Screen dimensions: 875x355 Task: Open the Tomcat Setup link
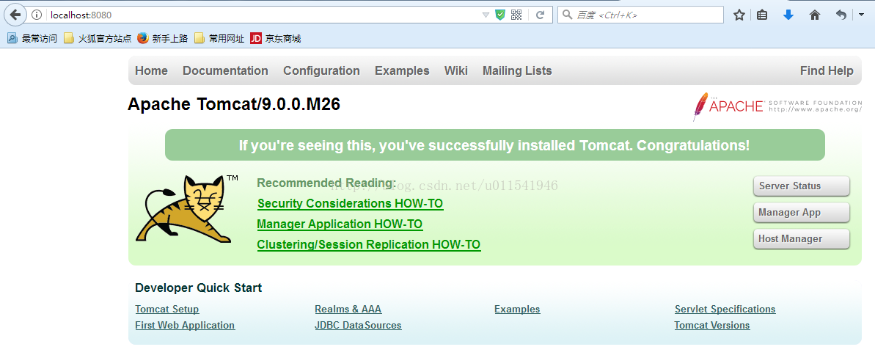166,310
